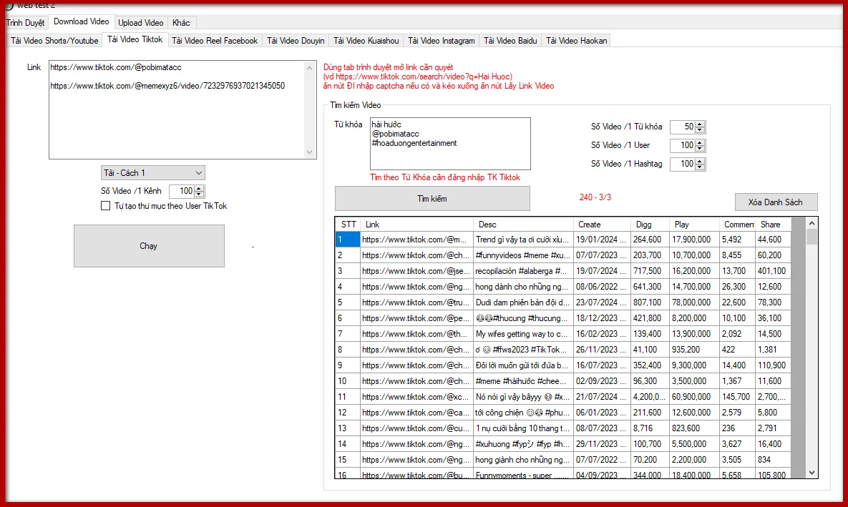The width and height of the screenshot is (848, 507).
Task: Open the Tải Video Douyin tab
Action: click(296, 41)
